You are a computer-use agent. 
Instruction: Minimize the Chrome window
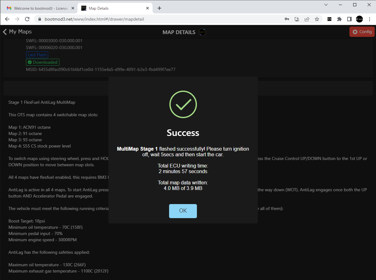point(340,5)
